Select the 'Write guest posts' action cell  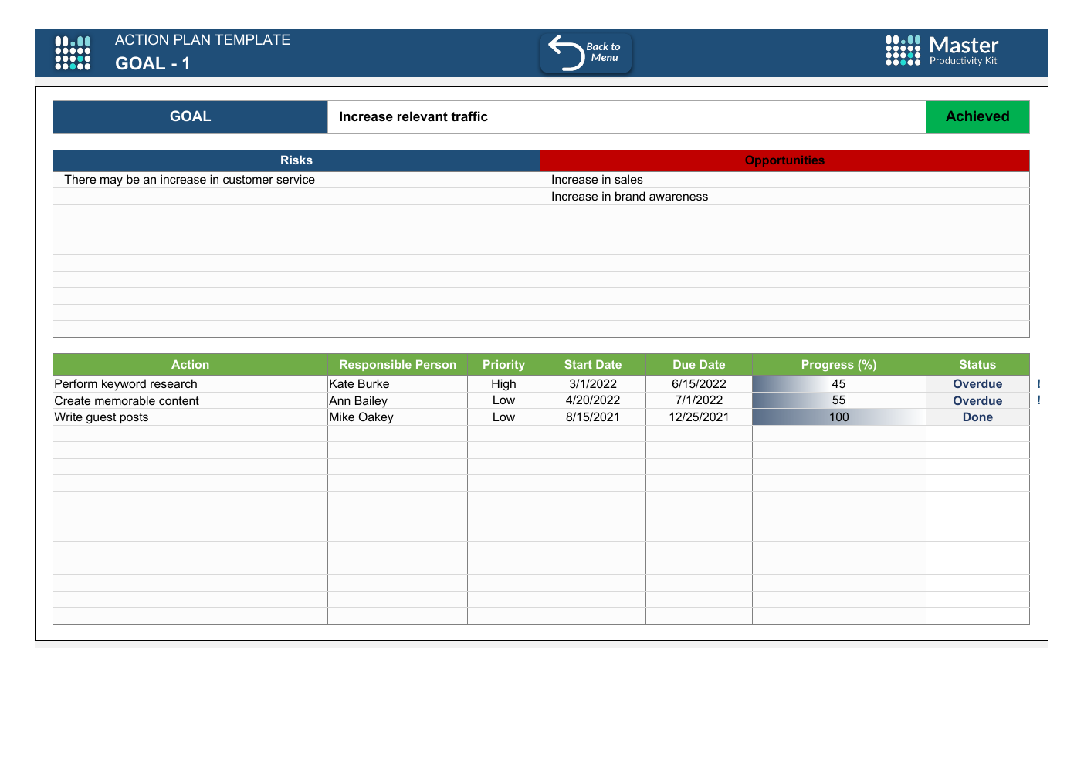[191, 417]
